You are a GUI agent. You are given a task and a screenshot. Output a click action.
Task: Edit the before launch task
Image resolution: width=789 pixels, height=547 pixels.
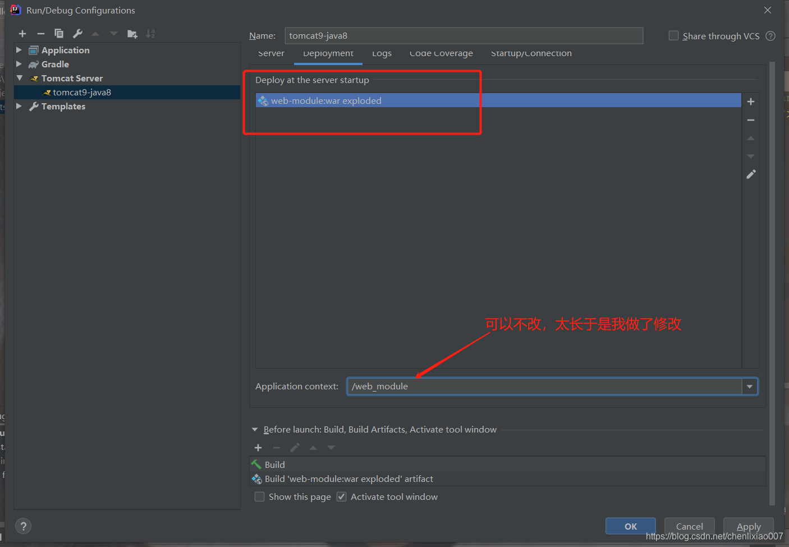(295, 448)
